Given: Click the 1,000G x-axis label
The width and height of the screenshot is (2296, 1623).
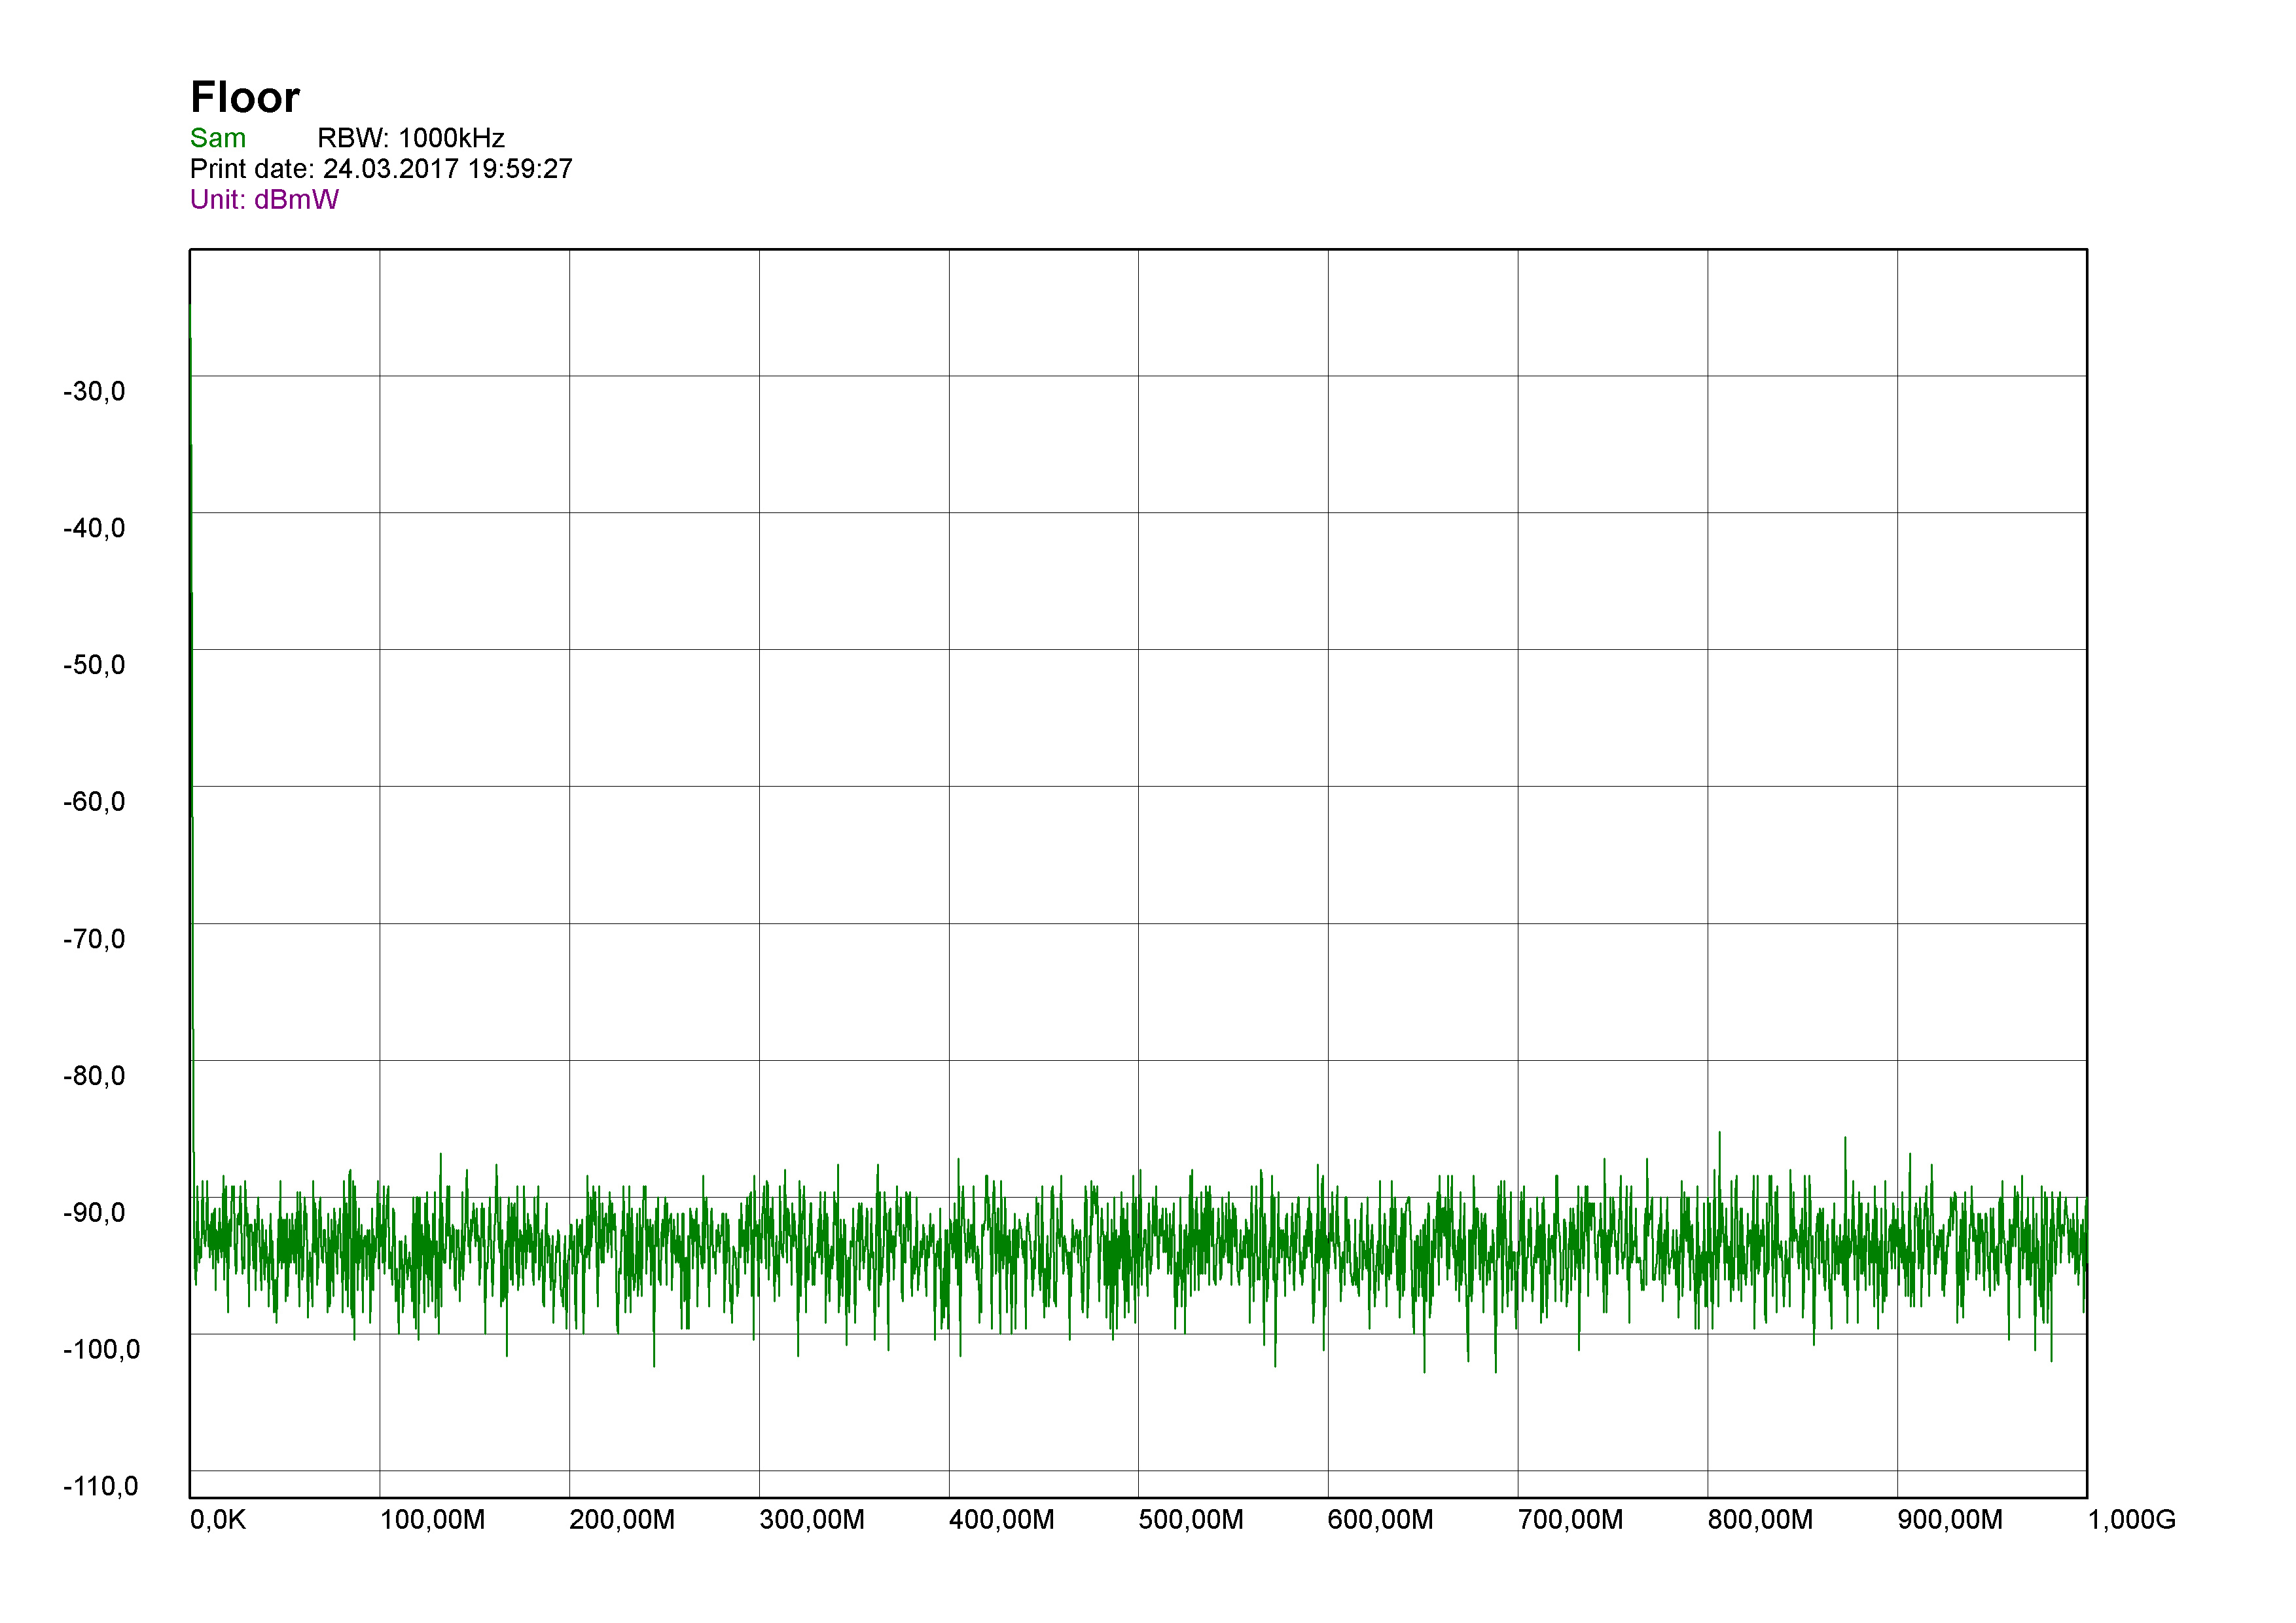Looking at the screenshot, I should tap(2131, 1521).
